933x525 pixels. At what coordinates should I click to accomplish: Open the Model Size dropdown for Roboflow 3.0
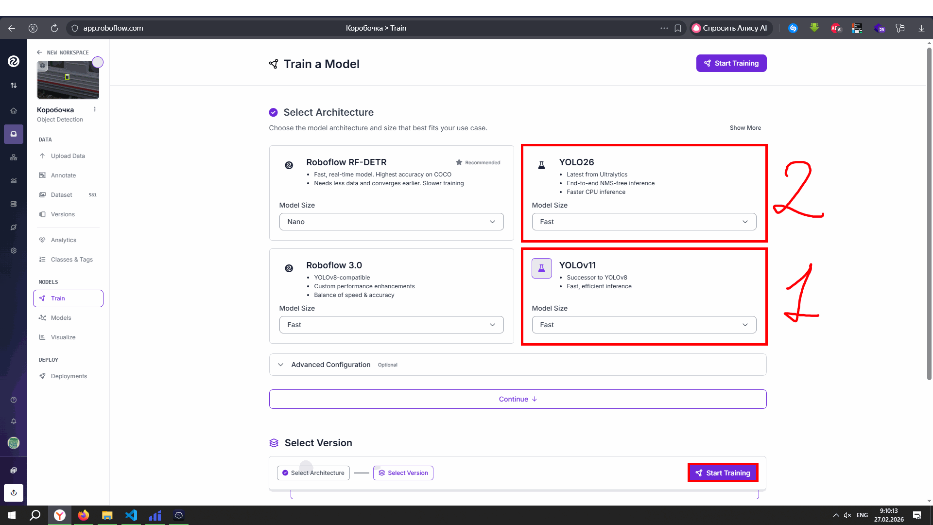point(391,325)
